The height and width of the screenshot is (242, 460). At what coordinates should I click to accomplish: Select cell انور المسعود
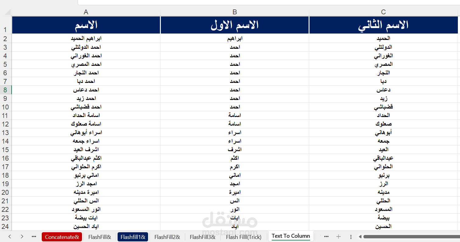(86, 209)
